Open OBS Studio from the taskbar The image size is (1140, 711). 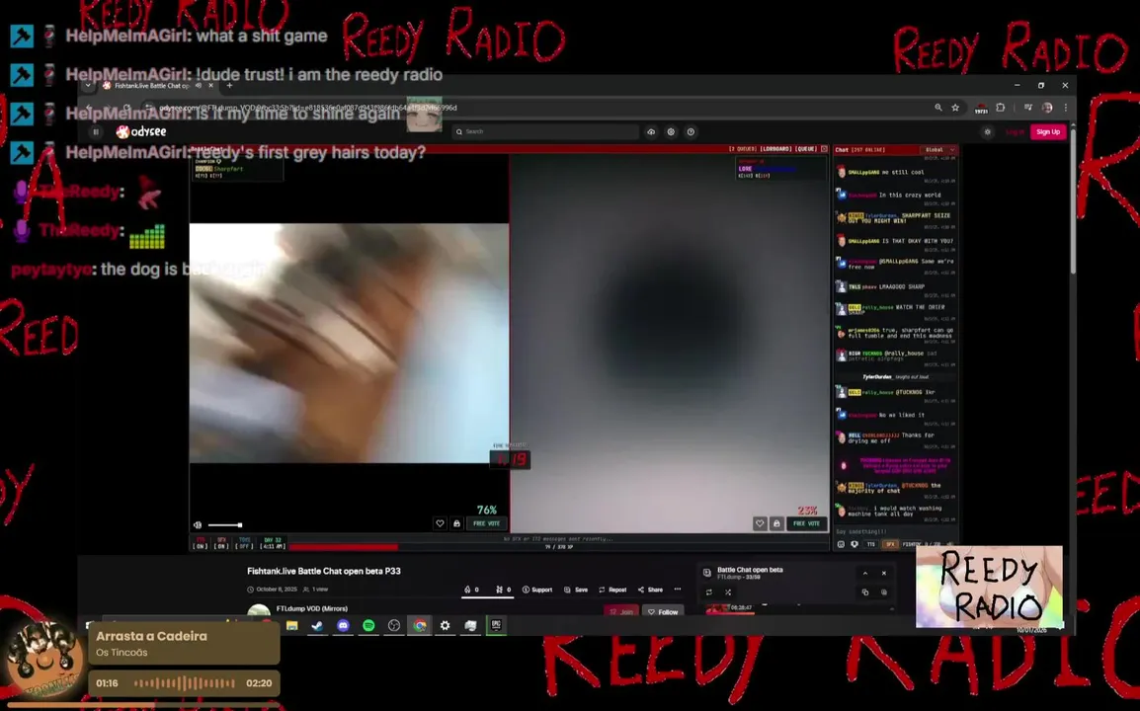pos(394,625)
